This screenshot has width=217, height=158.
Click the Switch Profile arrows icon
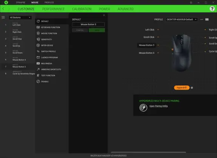click(38, 51)
